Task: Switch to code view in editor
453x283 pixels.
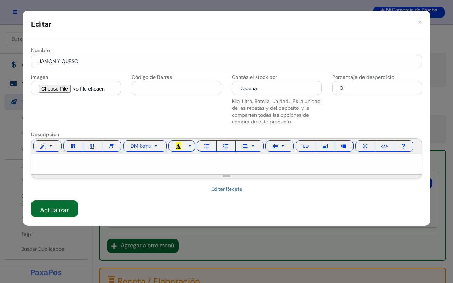Action: (x=384, y=146)
